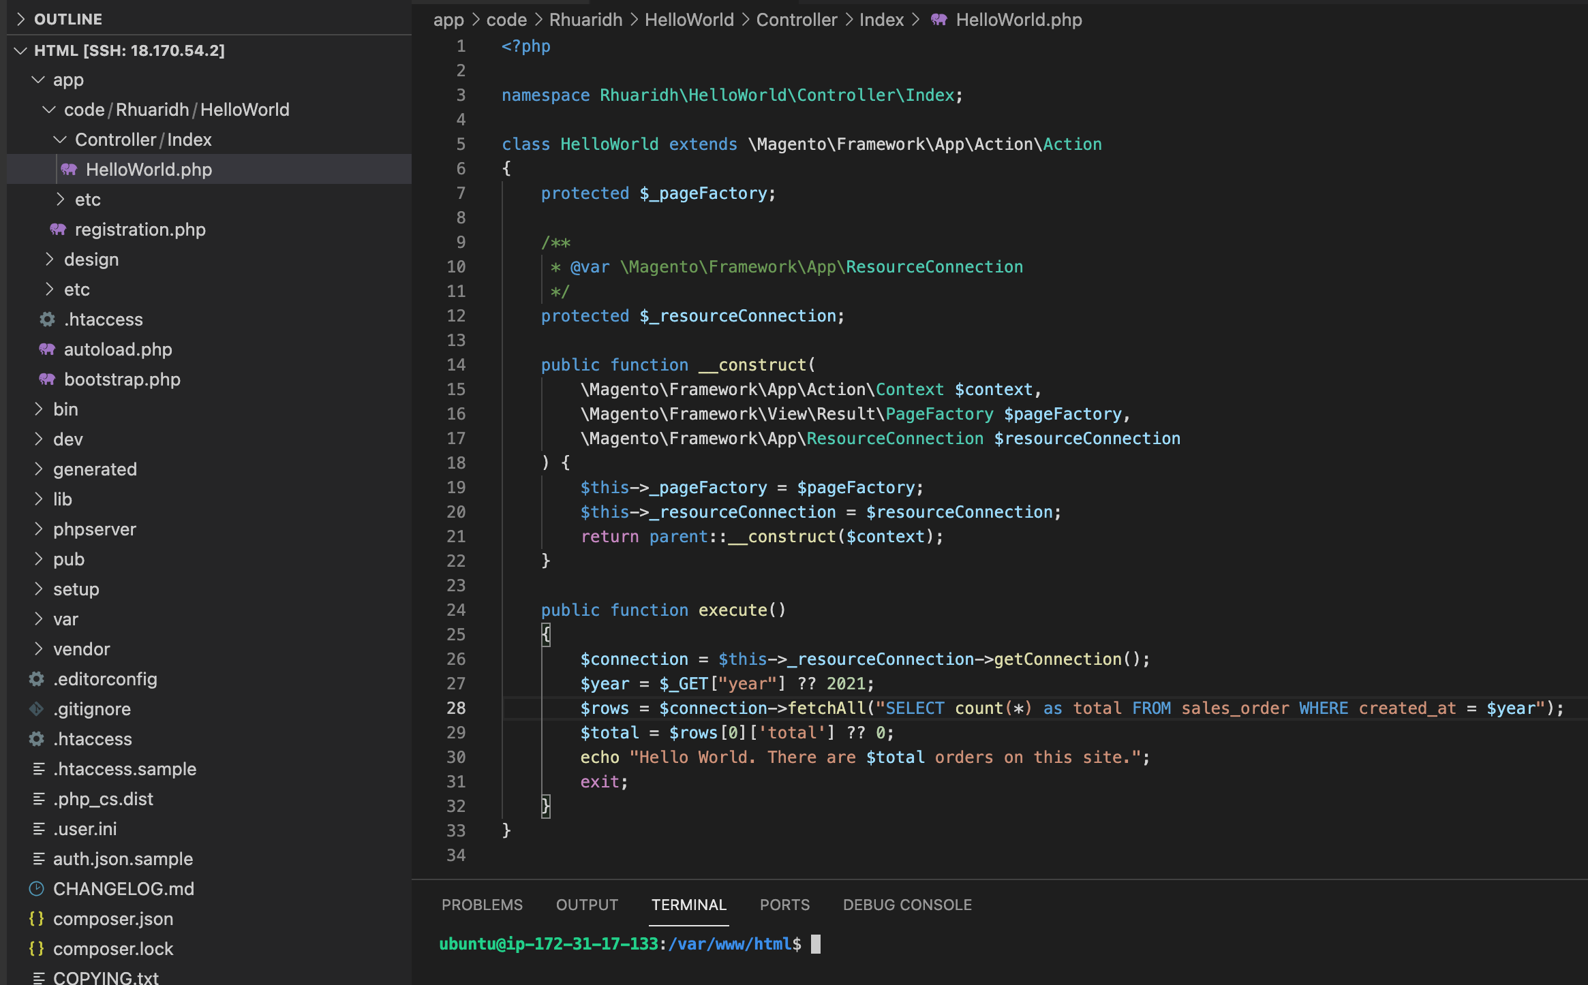
Task: Click the clock icon beside CHANGELOG.md
Action: (36, 888)
